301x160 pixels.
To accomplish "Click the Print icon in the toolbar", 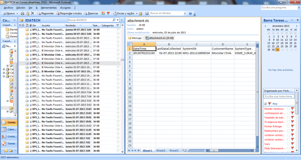I will point(22,13).
